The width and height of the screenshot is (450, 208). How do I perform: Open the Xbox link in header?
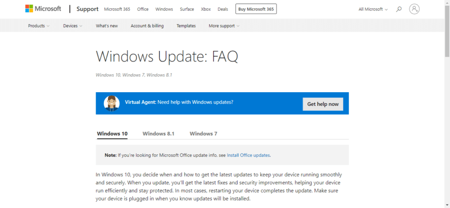206,9
